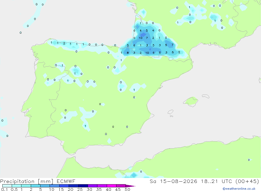The height and width of the screenshot is (191, 261).
Task: Click the 0.1–0.5 mm lightest legend swatch
Action: (7, 186)
